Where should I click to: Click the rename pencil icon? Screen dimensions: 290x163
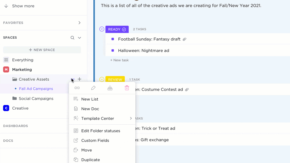93,88
